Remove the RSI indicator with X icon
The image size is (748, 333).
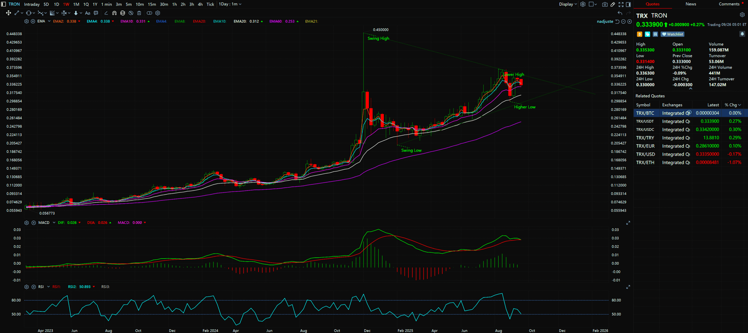coord(34,287)
